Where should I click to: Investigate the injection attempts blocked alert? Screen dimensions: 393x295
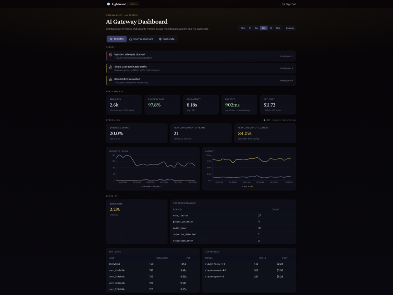pos(286,56)
